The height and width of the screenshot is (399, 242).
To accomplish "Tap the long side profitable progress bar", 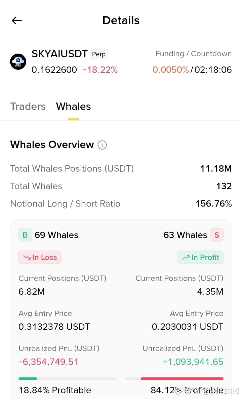I will (68, 379).
